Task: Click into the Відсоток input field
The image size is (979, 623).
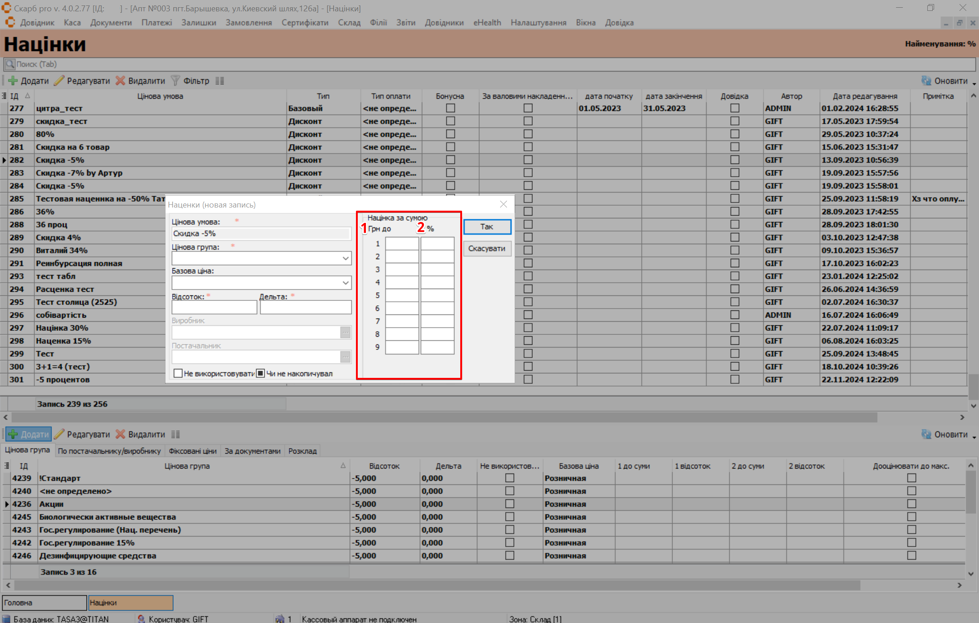Action: [x=214, y=307]
